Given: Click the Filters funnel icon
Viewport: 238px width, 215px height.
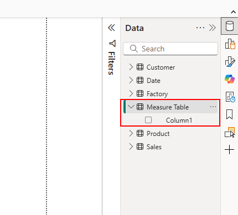Looking at the screenshot, I should point(112,44).
